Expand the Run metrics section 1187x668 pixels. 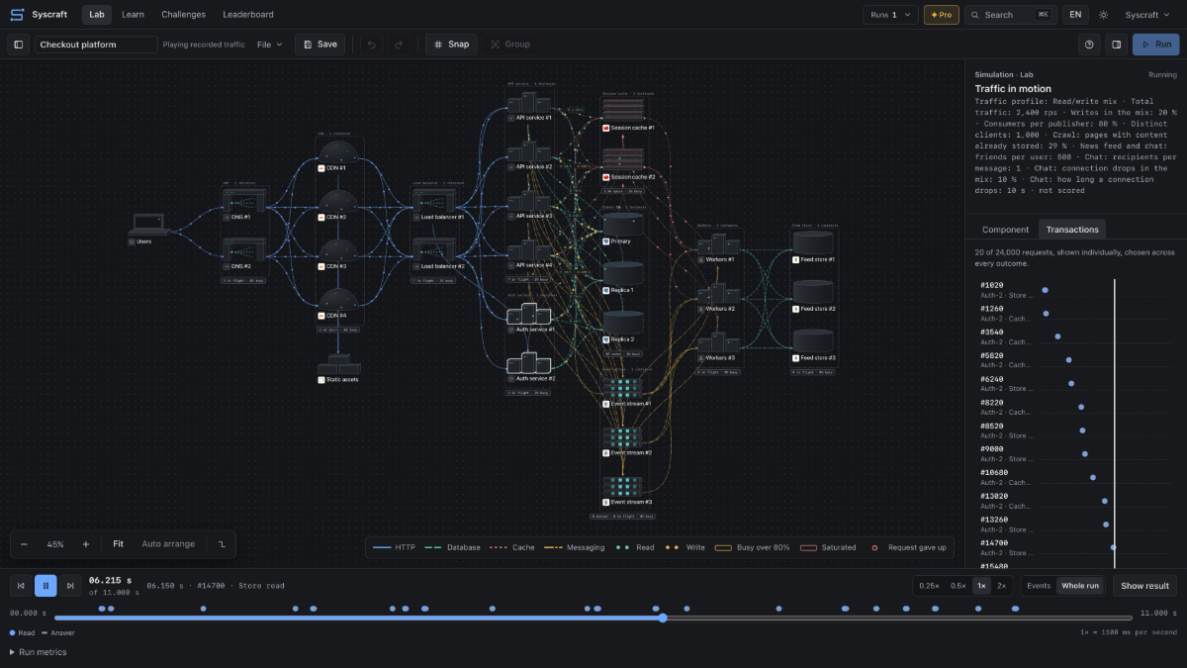[39, 652]
